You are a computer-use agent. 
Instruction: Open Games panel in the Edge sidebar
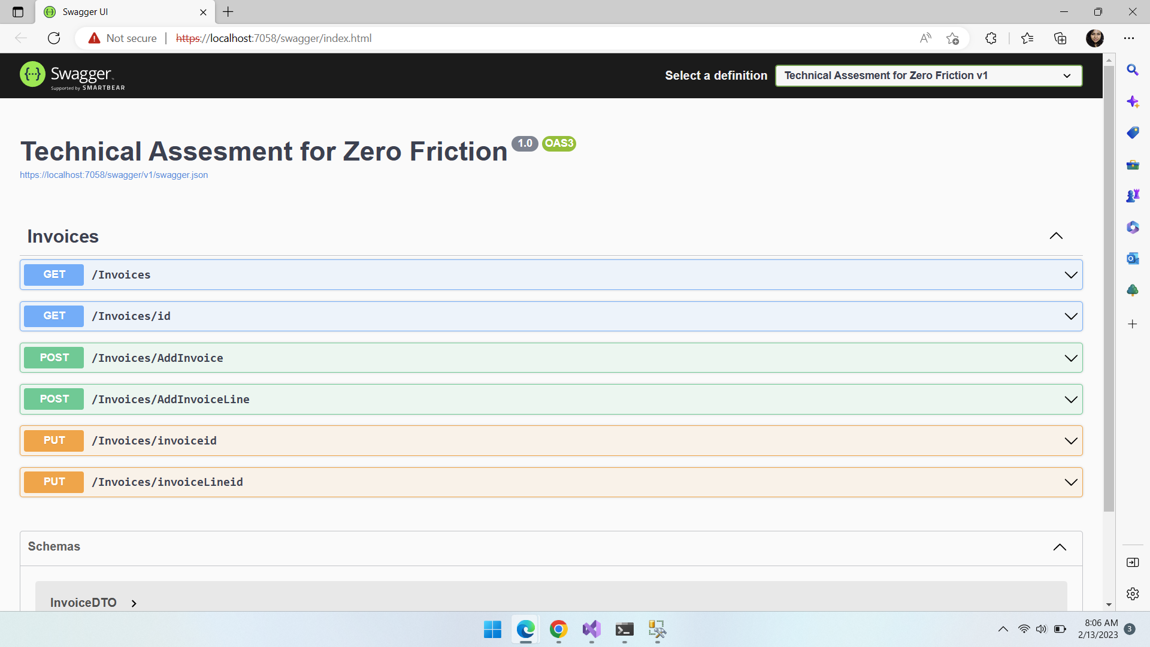(x=1133, y=195)
